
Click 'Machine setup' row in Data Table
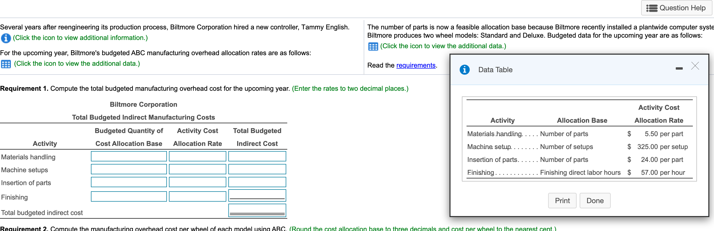tap(489, 147)
